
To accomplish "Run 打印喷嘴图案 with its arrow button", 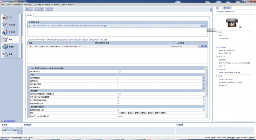I will click(x=203, y=78).
